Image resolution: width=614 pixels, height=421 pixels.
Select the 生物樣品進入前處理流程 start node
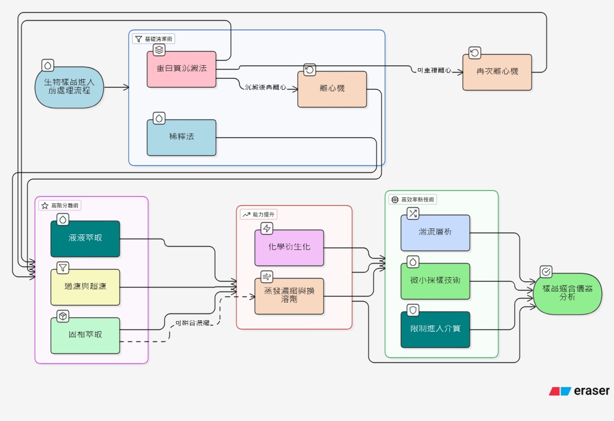(69, 87)
